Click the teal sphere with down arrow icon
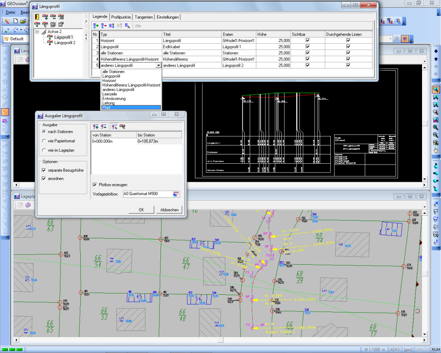 tap(436, 166)
